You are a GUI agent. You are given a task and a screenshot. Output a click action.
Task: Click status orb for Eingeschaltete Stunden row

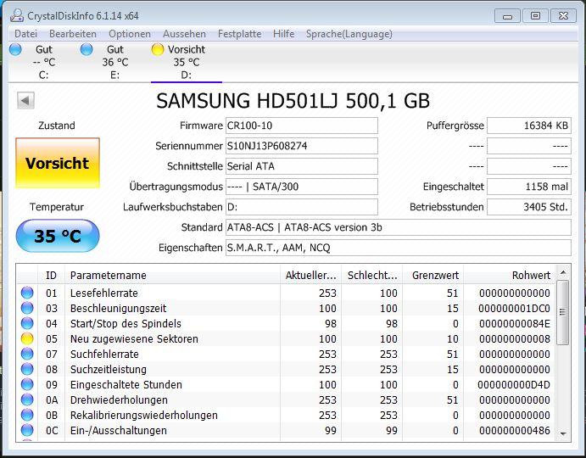(x=27, y=384)
